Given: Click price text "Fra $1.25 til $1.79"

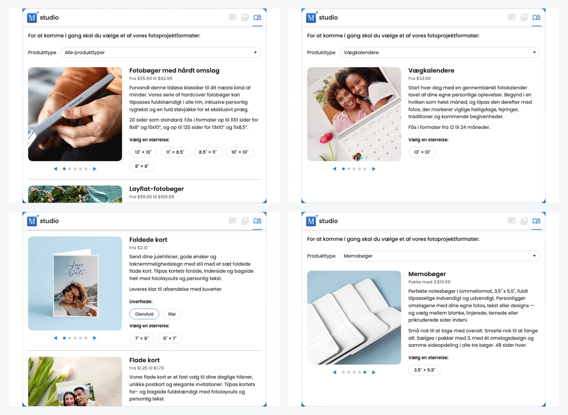Looking at the screenshot, I should pyautogui.click(x=146, y=368).
